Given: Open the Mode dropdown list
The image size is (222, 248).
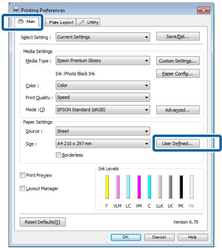Looking at the screenshot, I should point(103,110).
